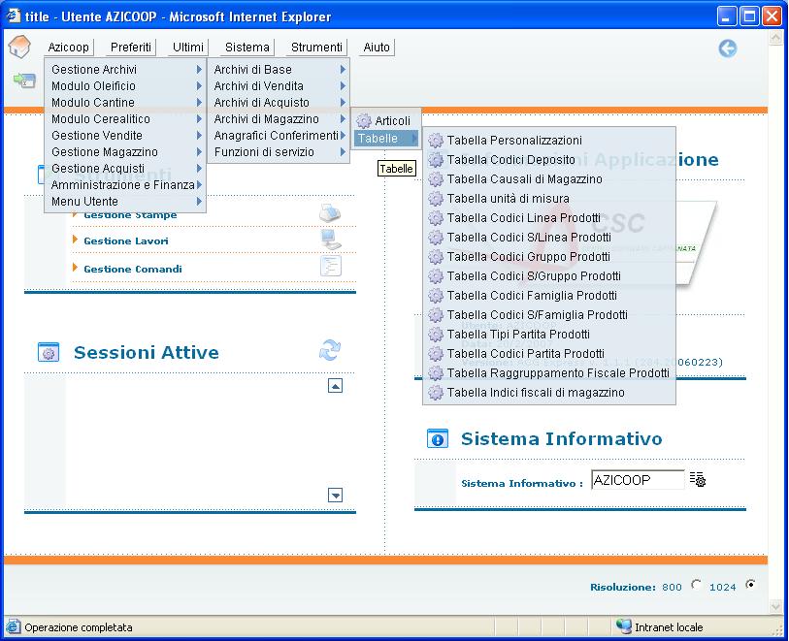Image resolution: width=789 pixels, height=641 pixels.
Task: Click the list icon for Gestione Comandi
Action: pyautogui.click(x=331, y=266)
